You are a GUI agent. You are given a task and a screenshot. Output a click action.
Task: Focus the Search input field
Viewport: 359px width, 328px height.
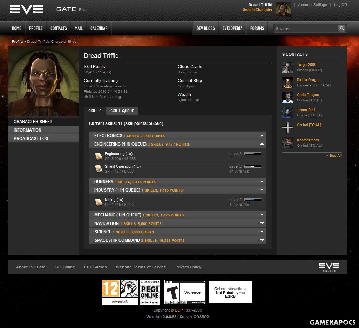(306, 28)
